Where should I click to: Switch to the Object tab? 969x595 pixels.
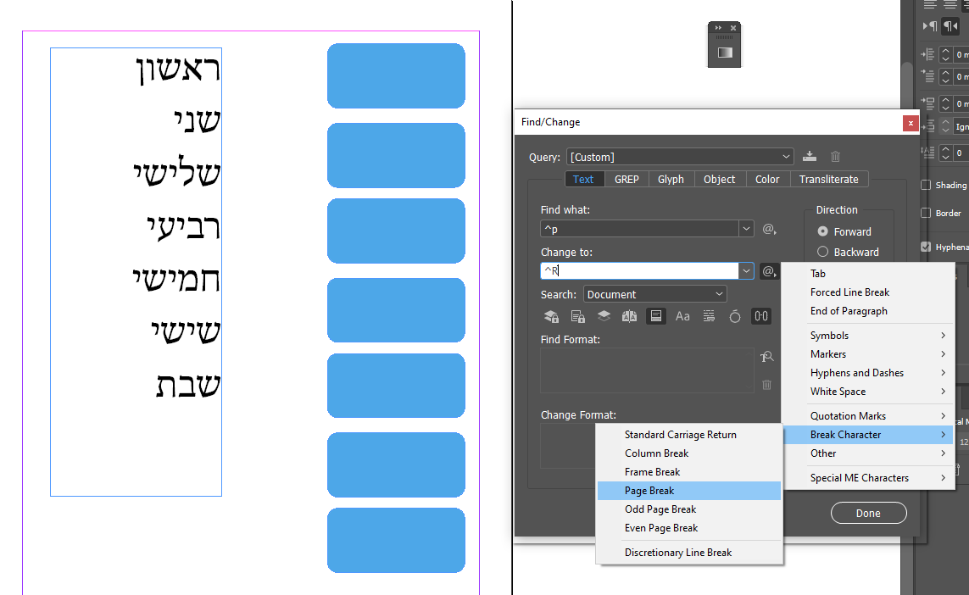720,179
